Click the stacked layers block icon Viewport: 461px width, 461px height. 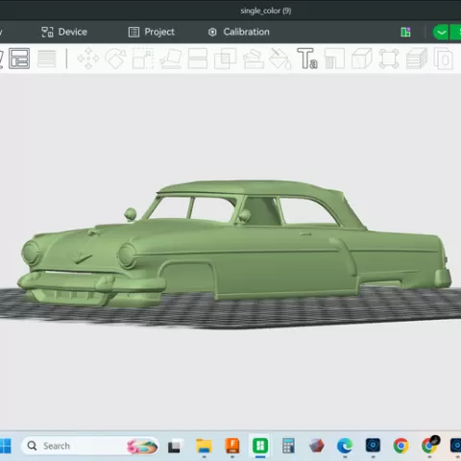(x=417, y=59)
